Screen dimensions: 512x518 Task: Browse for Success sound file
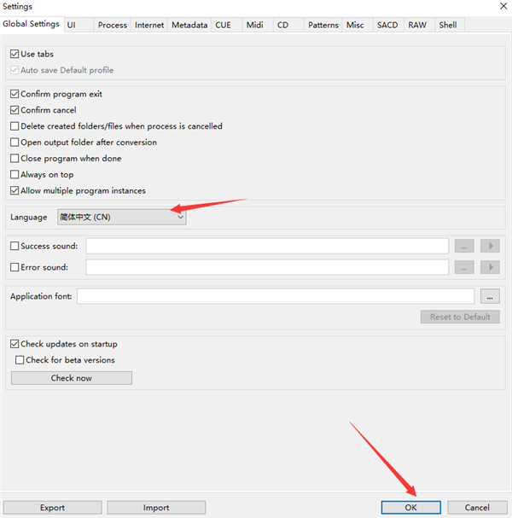(464, 247)
